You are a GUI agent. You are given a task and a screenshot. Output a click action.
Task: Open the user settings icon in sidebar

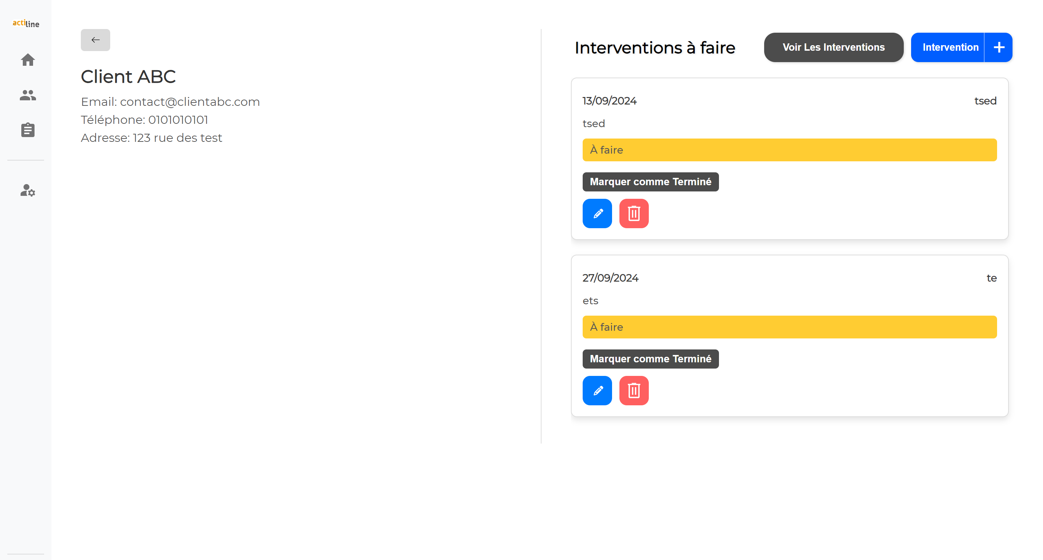tap(28, 190)
